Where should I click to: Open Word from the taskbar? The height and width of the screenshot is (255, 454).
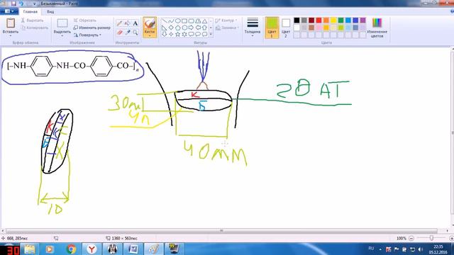(133, 249)
